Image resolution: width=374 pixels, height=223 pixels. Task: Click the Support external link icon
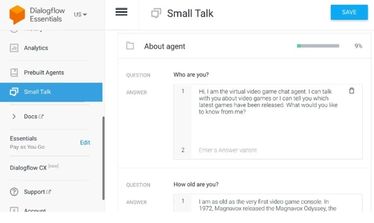(x=48, y=192)
